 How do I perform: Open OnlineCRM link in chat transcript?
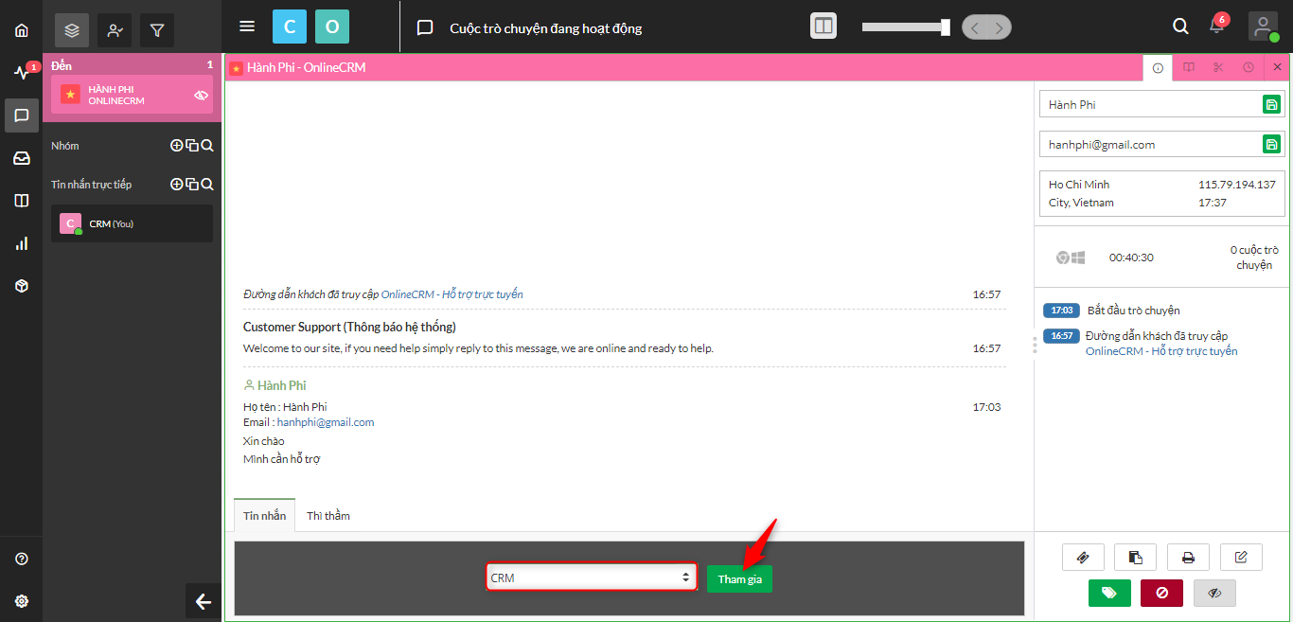pos(452,294)
